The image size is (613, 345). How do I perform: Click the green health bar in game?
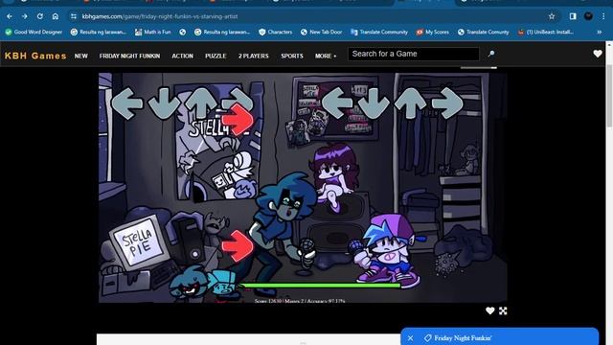click(320, 286)
